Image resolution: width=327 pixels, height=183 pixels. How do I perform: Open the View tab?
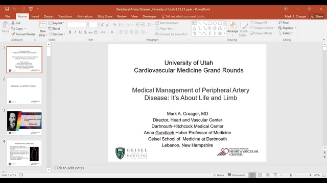coord(134,16)
